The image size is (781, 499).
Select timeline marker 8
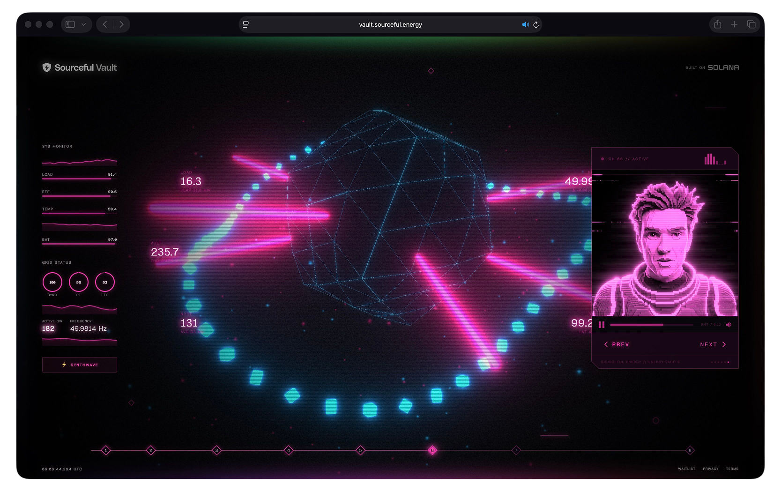tap(690, 450)
